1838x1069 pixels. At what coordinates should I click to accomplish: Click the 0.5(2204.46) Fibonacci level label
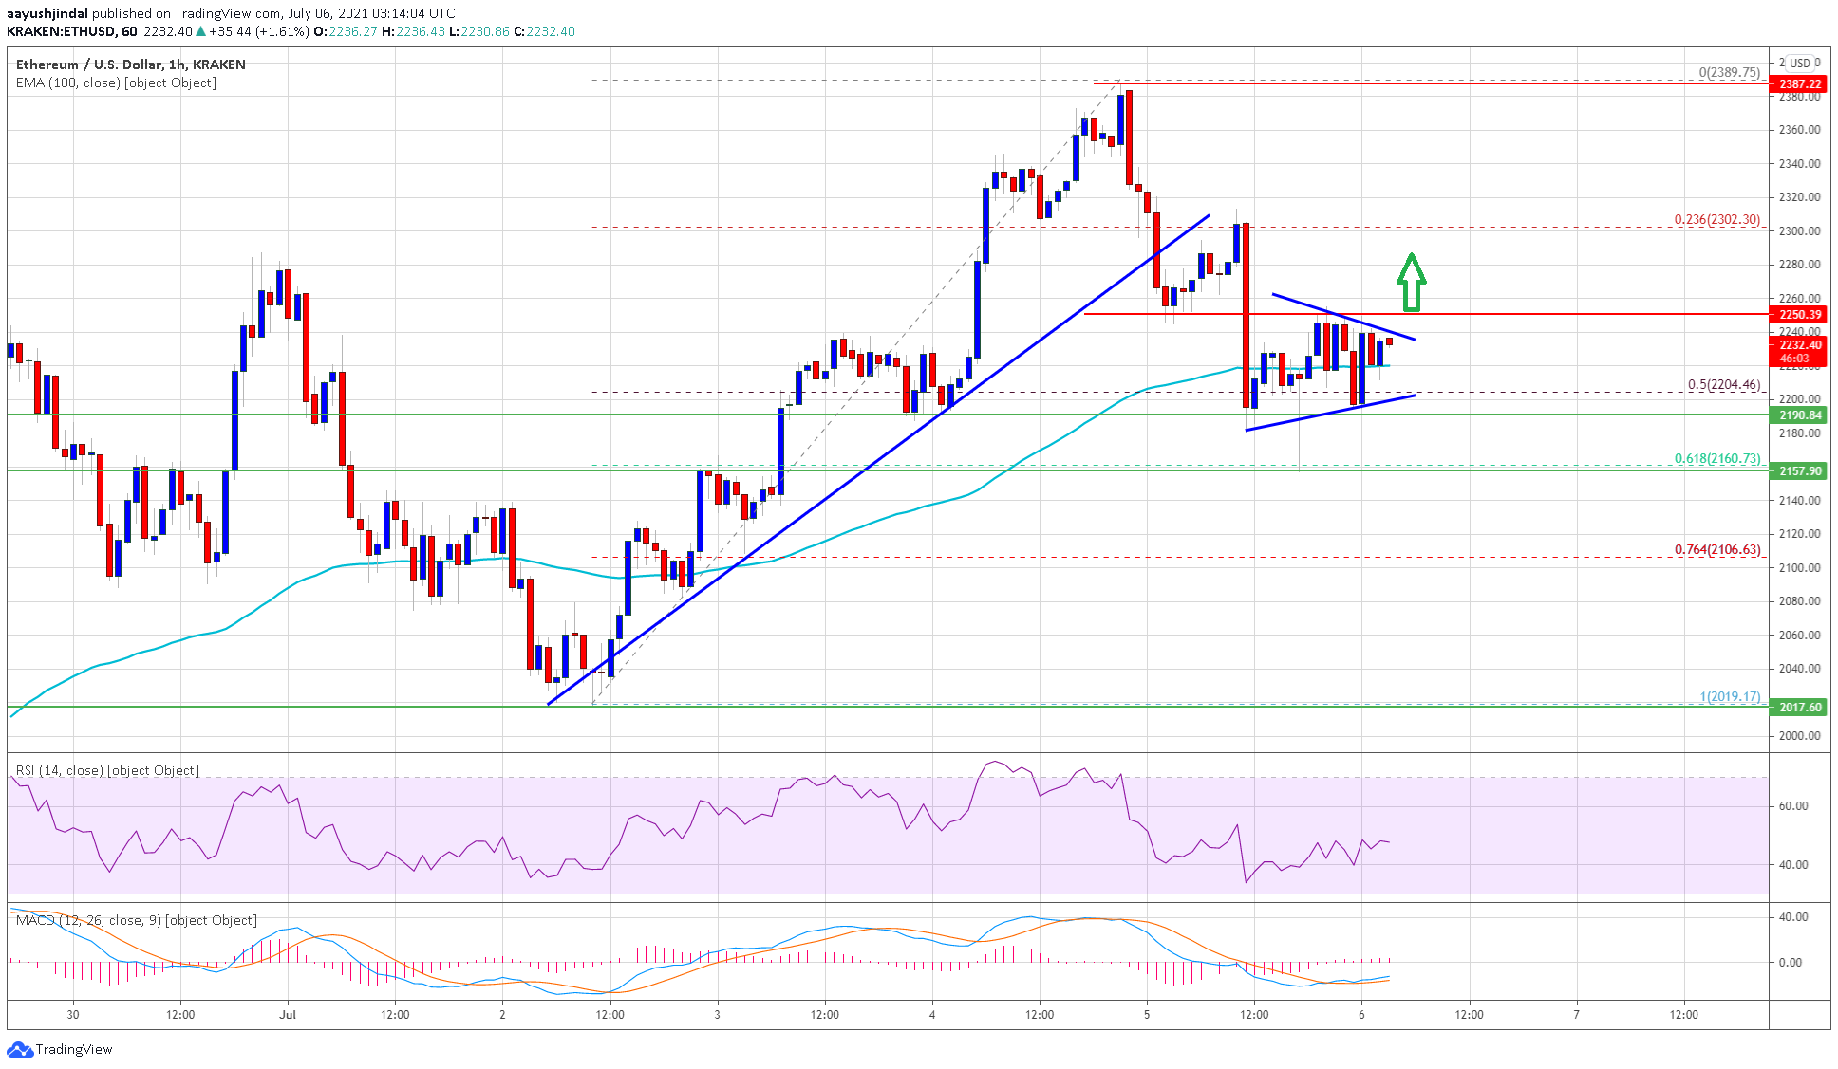(1723, 384)
